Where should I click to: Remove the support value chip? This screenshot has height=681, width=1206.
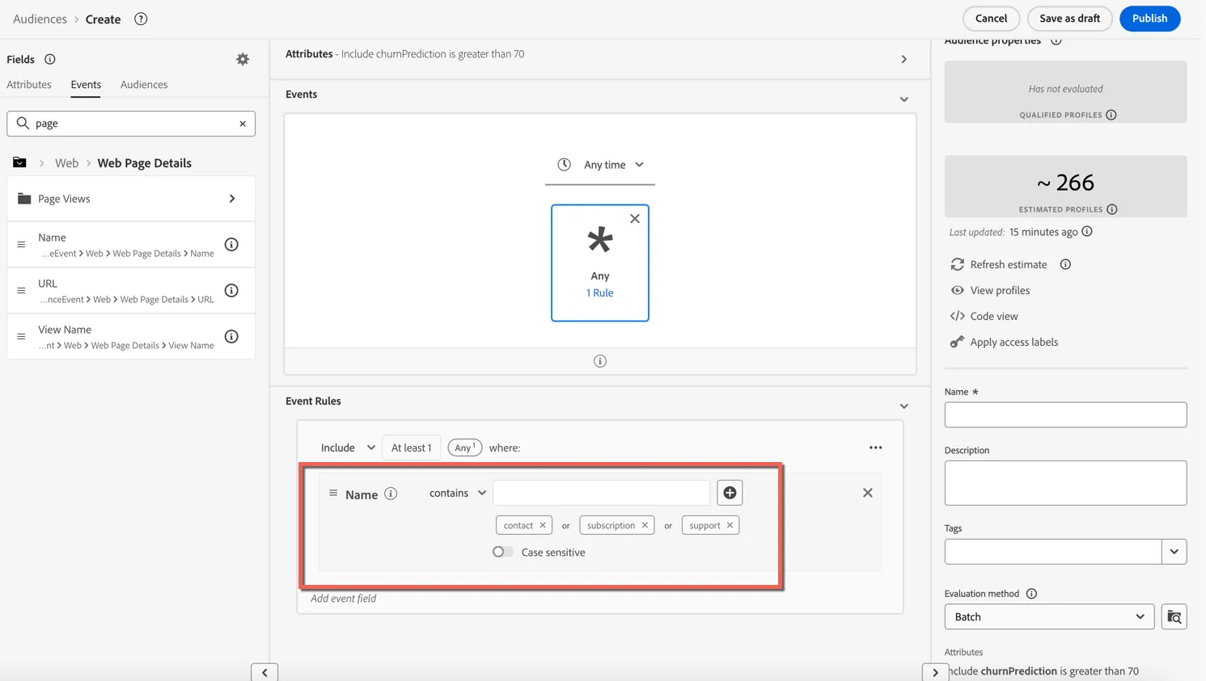pyautogui.click(x=730, y=525)
